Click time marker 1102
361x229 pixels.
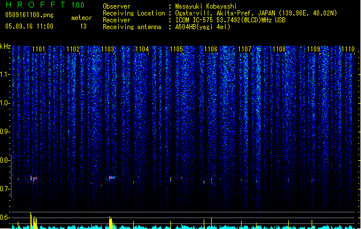[73, 49]
